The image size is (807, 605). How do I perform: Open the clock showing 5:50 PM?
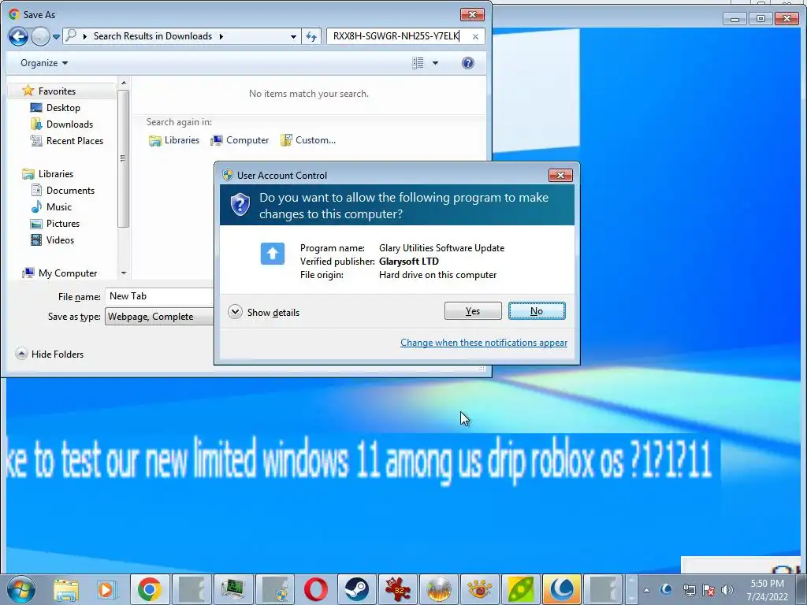[768, 590]
